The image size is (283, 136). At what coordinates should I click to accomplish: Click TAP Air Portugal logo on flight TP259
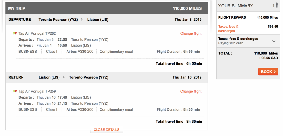point(15,91)
